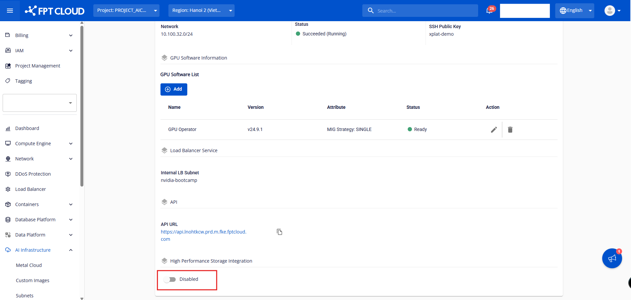
Task: Enable High Performance Storage Integration toggle
Action: pos(170,279)
